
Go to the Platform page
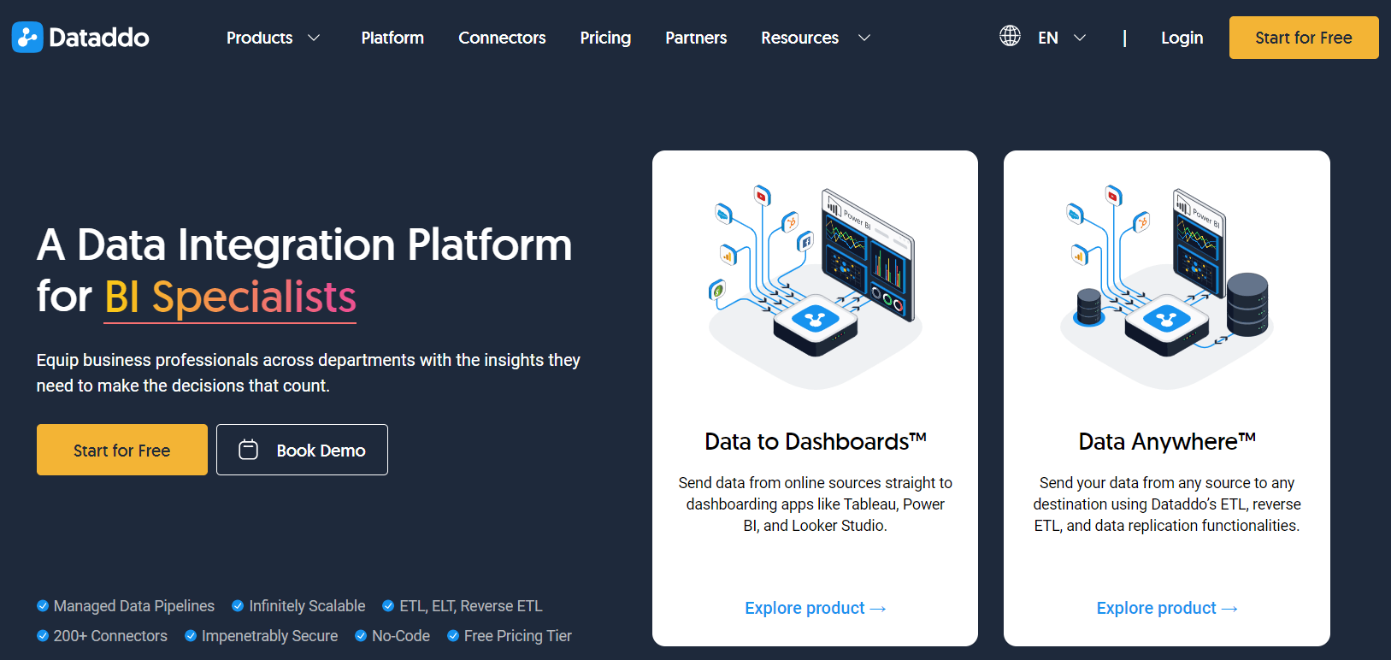click(392, 38)
